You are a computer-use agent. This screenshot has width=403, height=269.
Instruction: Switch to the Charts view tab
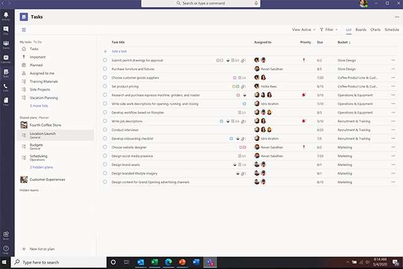(x=375, y=30)
